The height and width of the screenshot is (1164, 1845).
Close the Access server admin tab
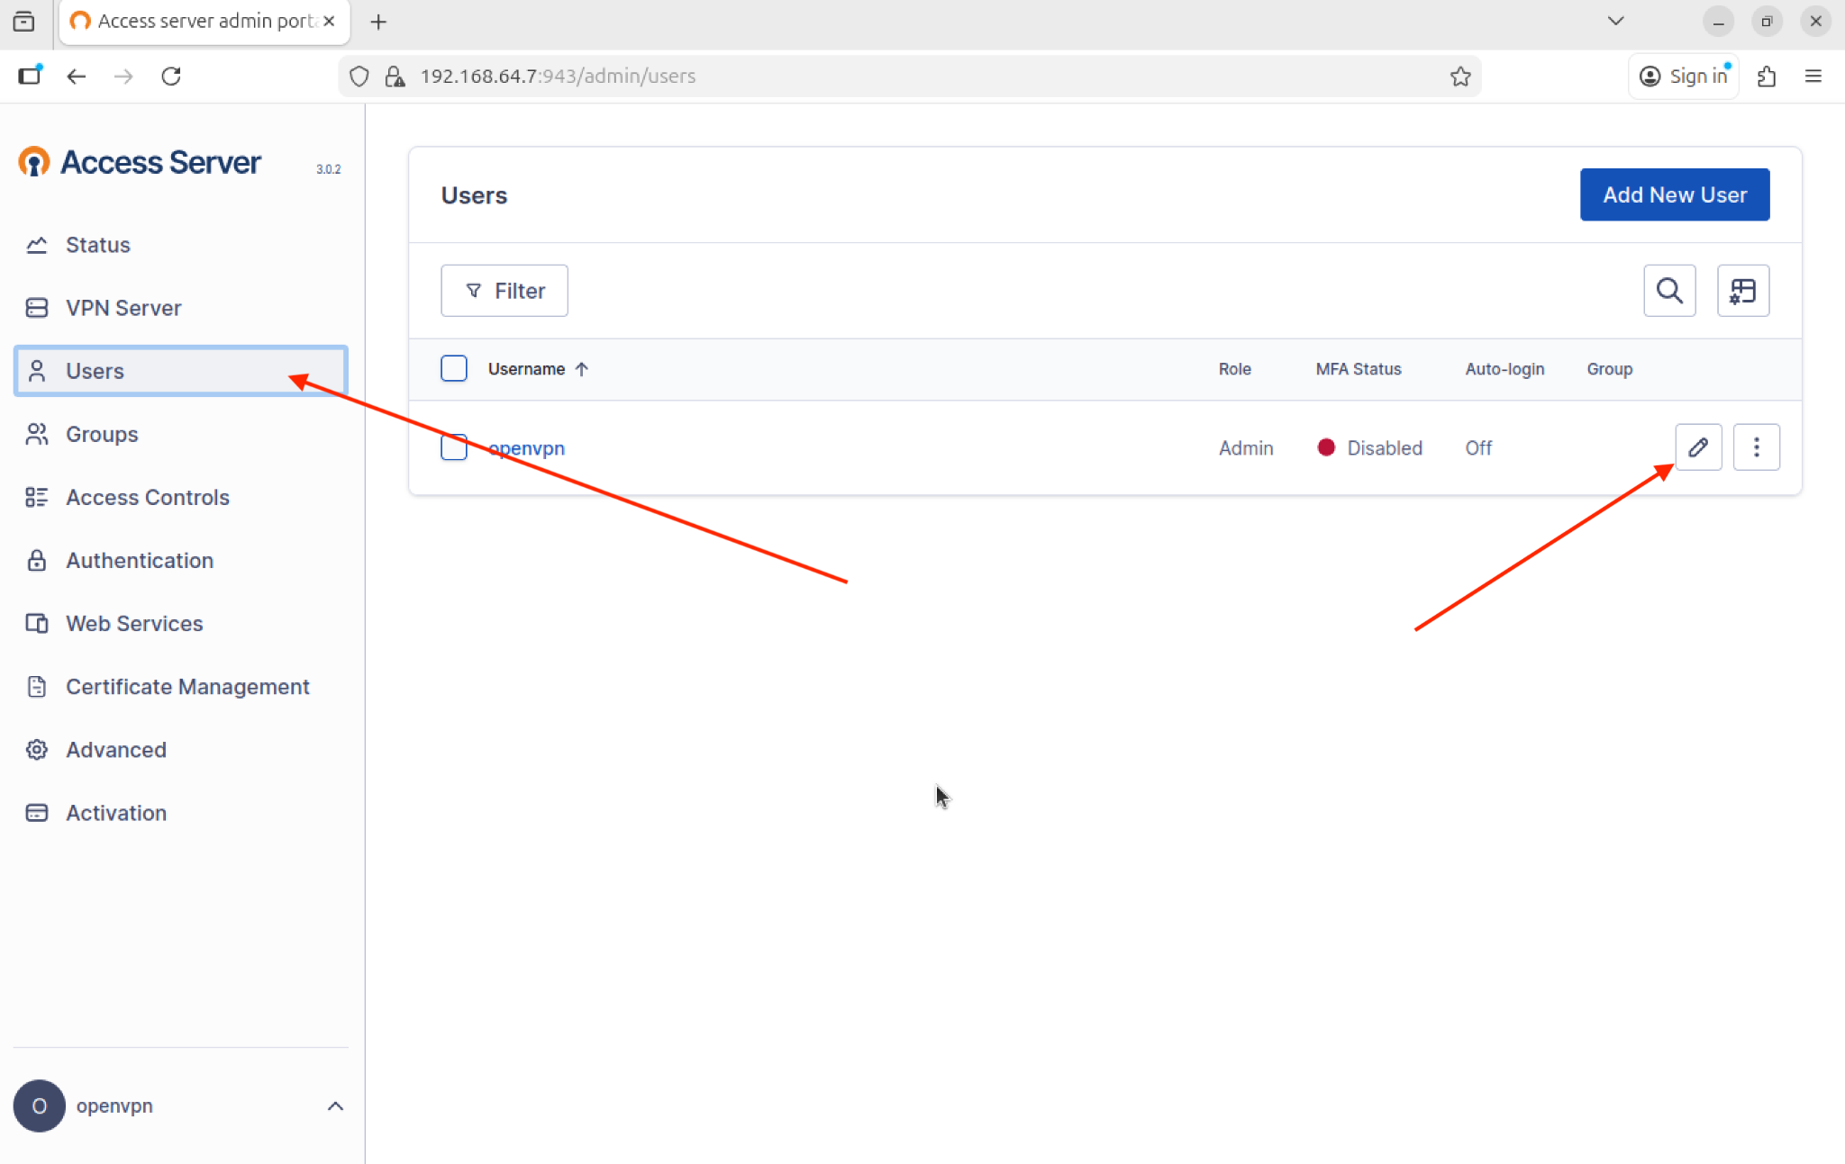click(329, 21)
